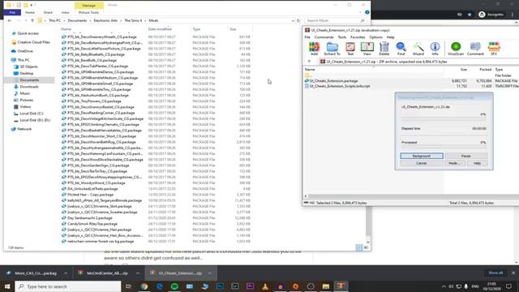Bookmark page with Chrome star icon
Screen dimensions: 519x292
[470, 15]
